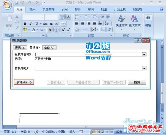Screen dimensions: 166x135
Task: Click the character border icon
Action: (68, 17)
